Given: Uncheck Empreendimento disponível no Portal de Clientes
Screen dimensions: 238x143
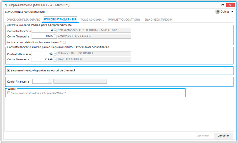Looking at the screenshot, I should click(9, 70).
